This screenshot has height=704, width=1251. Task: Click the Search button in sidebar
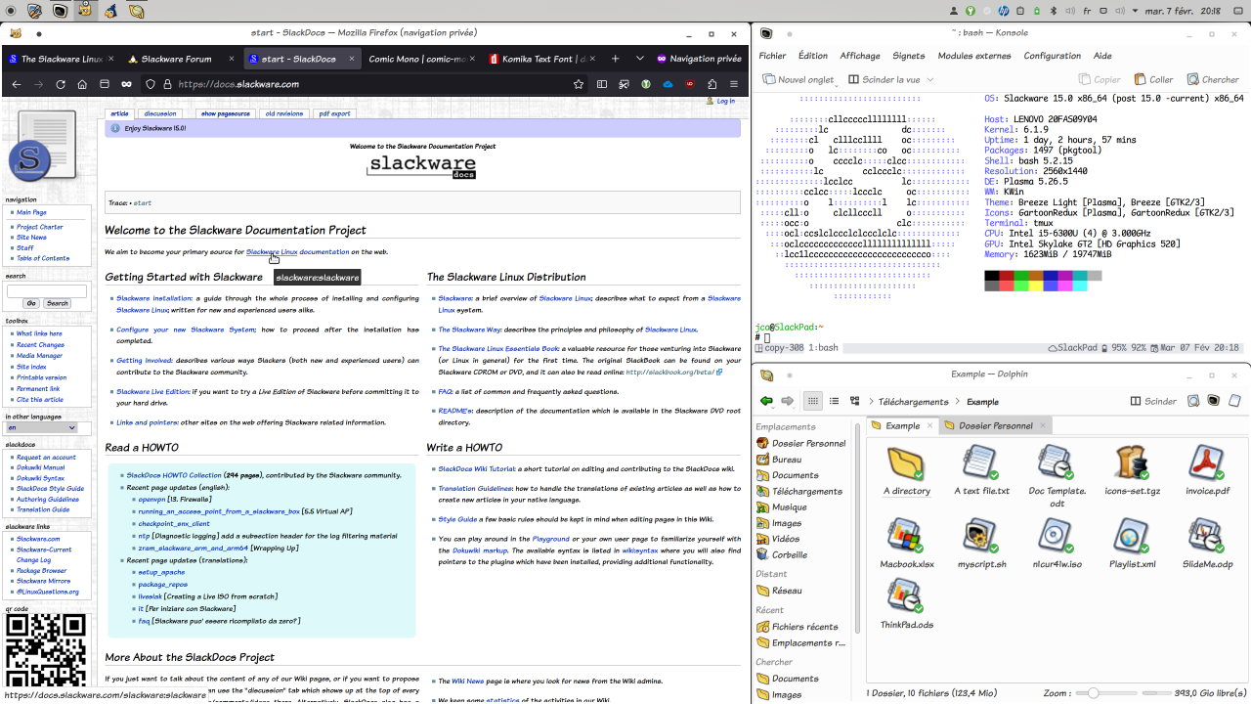coord(58,303)
